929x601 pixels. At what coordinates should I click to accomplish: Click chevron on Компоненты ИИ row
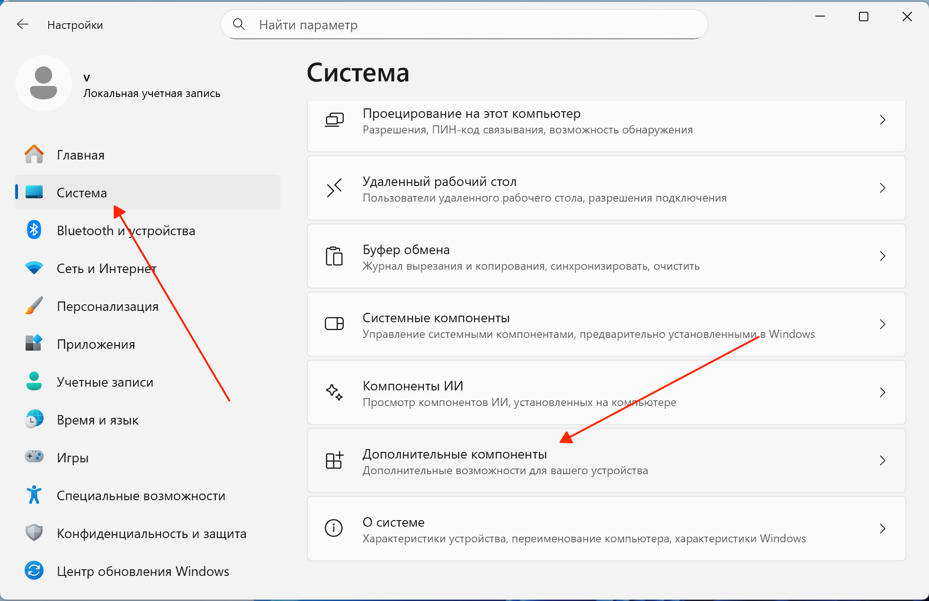coord(883,392)
